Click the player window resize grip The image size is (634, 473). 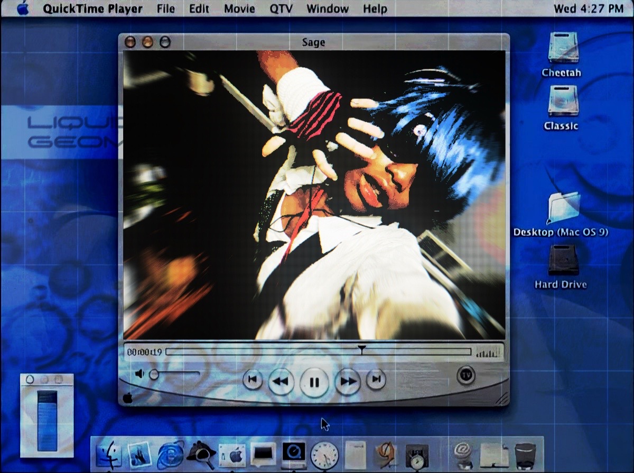(502, 398)
